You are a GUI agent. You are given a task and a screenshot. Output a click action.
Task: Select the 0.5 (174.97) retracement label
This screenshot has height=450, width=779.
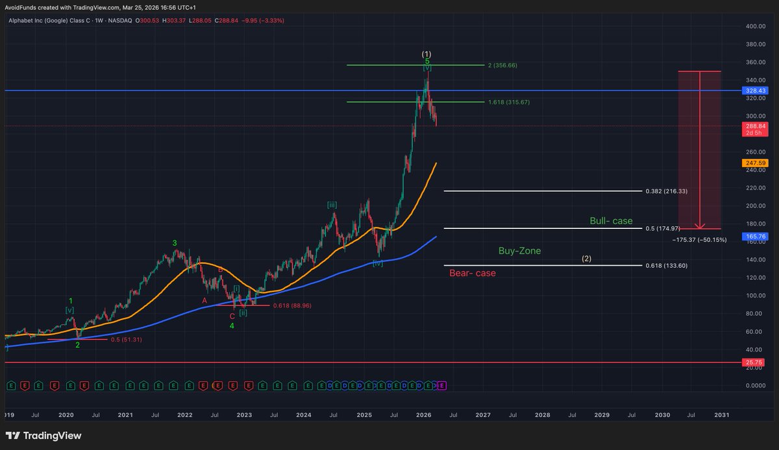[x=663, y=228]
